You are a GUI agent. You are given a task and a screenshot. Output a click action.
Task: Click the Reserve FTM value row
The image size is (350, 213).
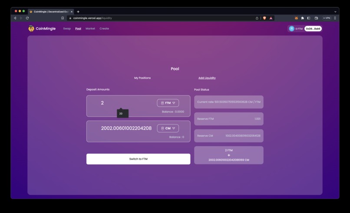229,119
